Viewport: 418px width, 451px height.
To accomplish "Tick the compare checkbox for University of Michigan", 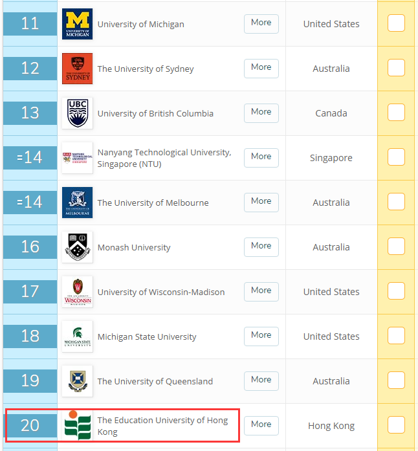I will pyautogui.click(x=396, y=23).
